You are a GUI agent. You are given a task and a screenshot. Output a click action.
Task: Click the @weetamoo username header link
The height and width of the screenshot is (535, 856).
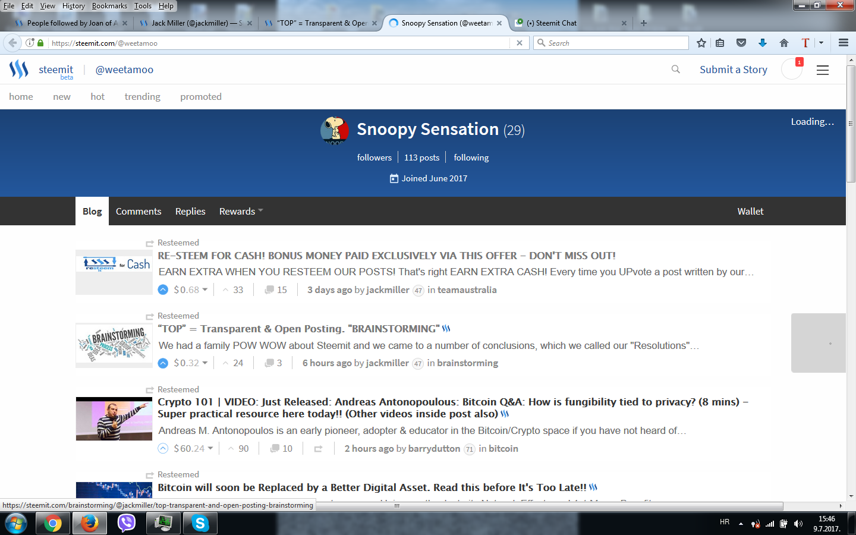124,70
